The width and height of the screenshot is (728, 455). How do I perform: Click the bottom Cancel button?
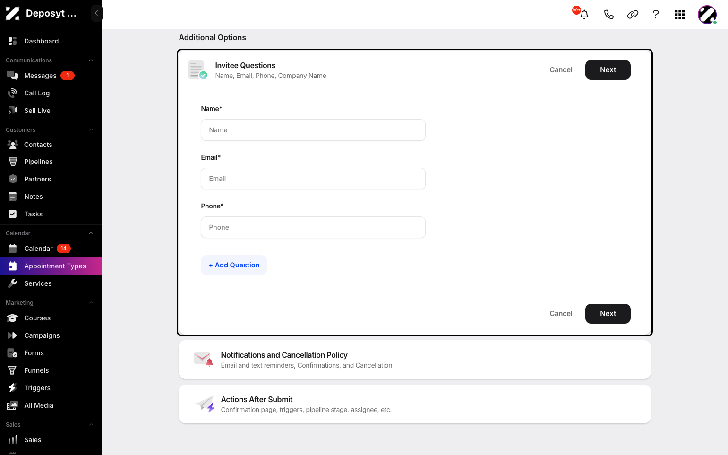(561, 314)
